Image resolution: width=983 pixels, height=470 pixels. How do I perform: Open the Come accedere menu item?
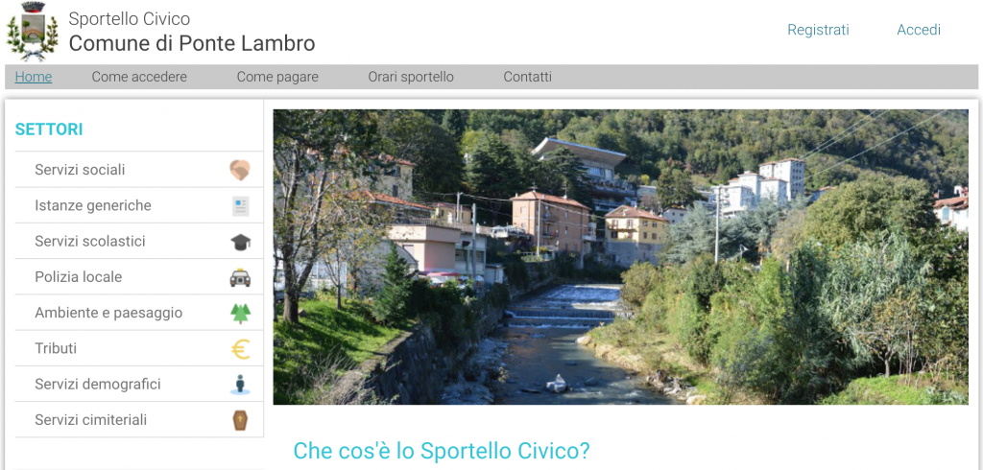pyautogui.click(x=139, y=77)
